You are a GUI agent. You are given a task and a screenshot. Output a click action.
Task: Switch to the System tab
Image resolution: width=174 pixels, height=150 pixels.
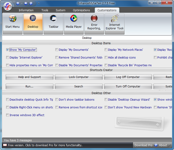pos(61,10)
